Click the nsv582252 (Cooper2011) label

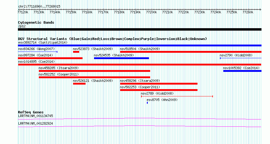(x=59, y=74)
